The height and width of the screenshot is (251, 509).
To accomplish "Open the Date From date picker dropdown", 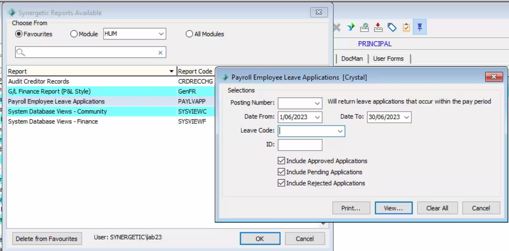I will 317,117.
